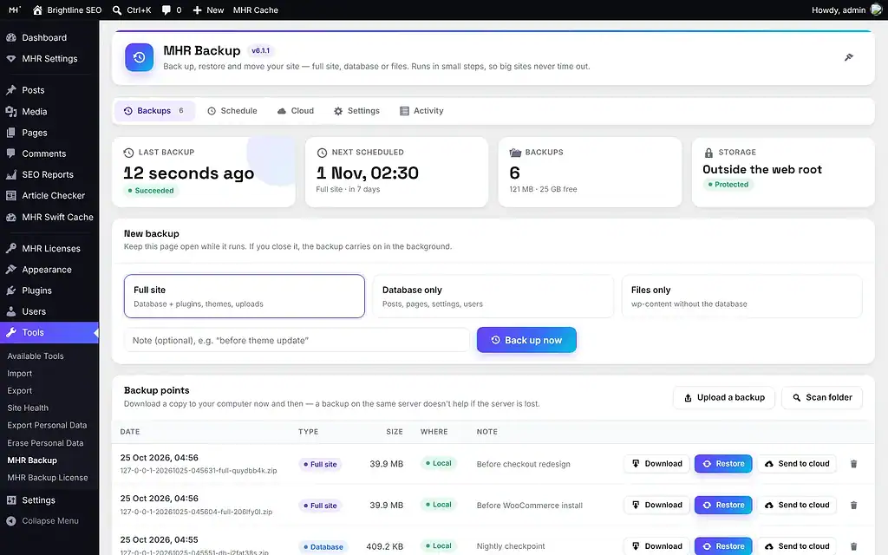
Task: Open MHR Licenses in sidebar
Action: click(49, 249)
